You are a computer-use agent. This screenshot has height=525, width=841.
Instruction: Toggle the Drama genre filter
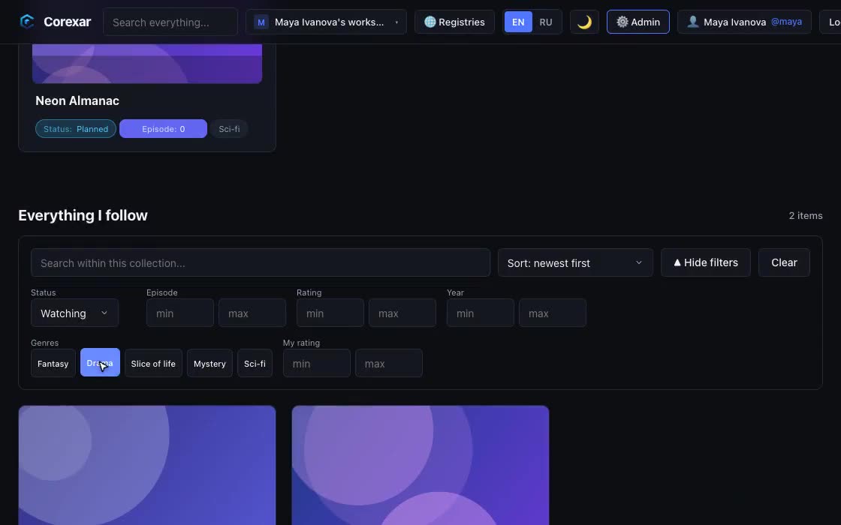click(x=101, y=363)
